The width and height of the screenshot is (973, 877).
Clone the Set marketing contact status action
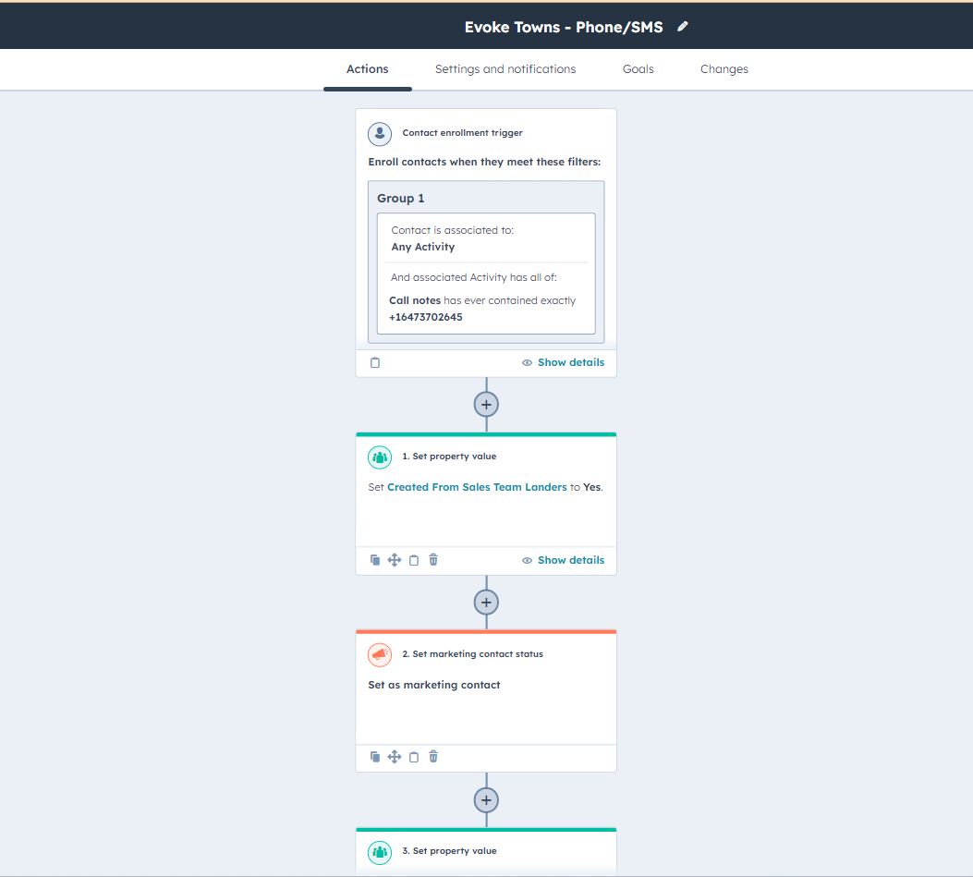(375, 757)
